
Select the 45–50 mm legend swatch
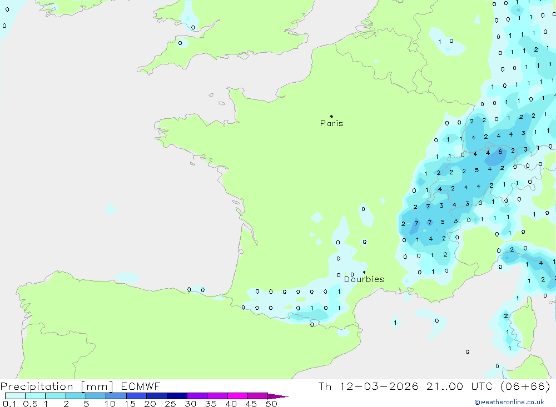257,396
